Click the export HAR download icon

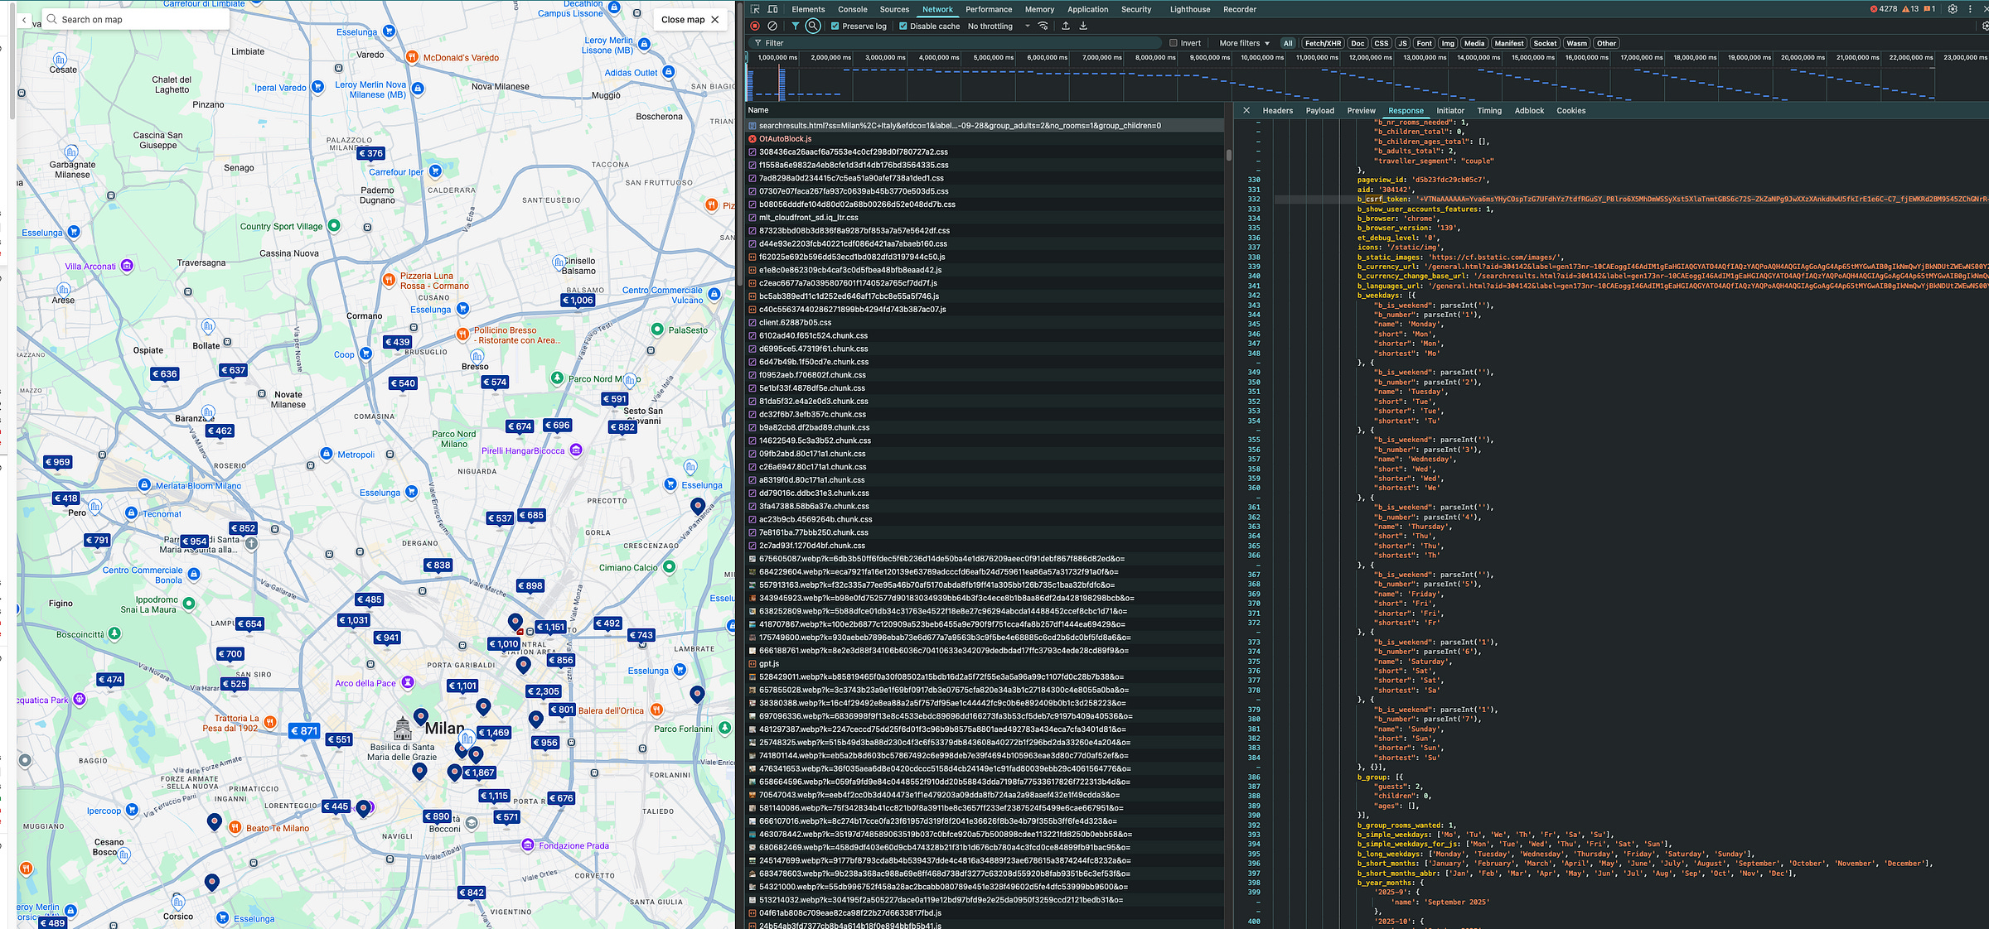click(x=1083, y=26)
